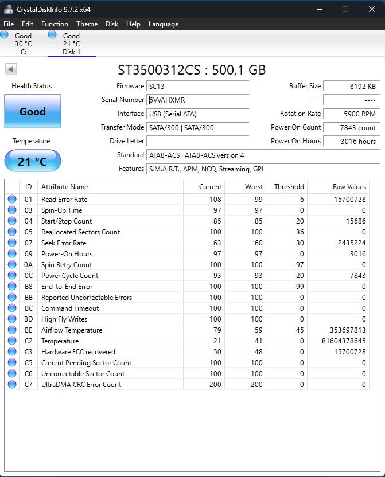Click status orb beside Read Error Rate
385x477 pixels.
pyautogui.click(x=12, y=199)
